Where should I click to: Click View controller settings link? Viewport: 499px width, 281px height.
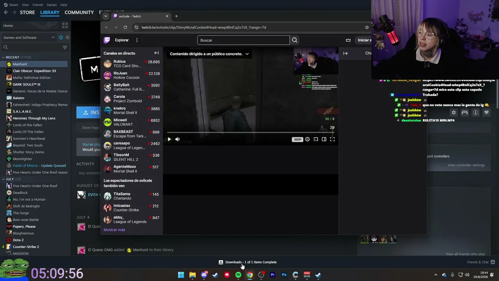coord(466,165)
